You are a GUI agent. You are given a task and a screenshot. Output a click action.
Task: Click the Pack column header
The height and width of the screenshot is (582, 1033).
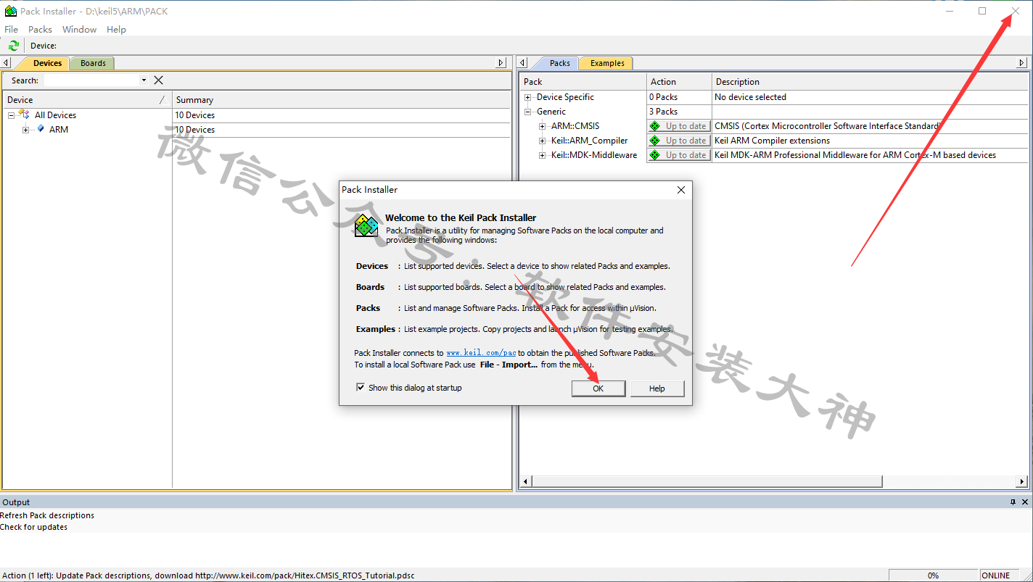[583, 82]
